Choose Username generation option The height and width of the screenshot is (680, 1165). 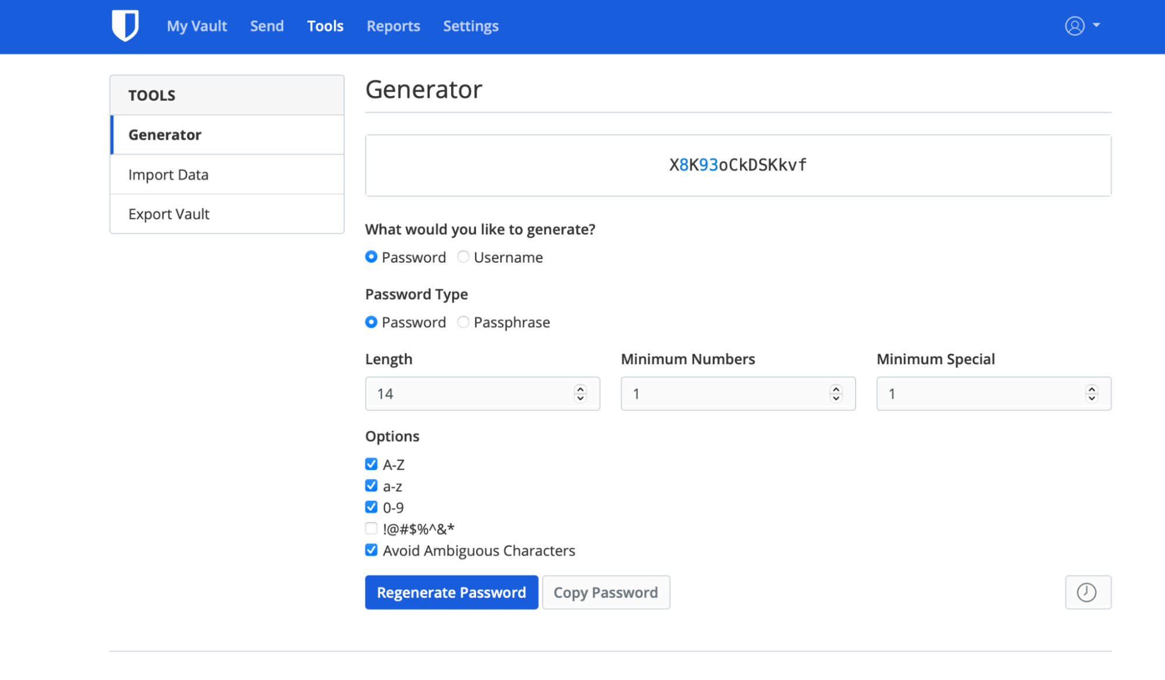pos(463,257)
